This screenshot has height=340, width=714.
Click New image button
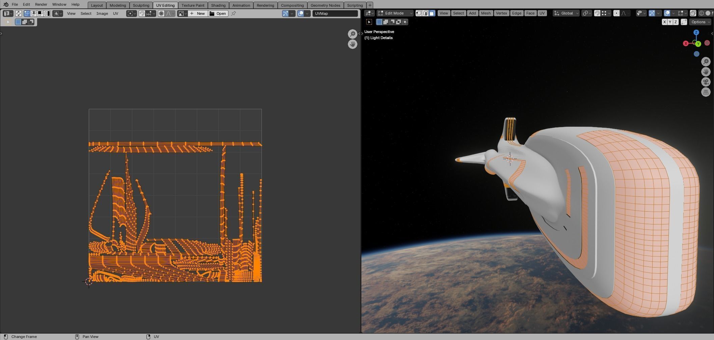197,13
